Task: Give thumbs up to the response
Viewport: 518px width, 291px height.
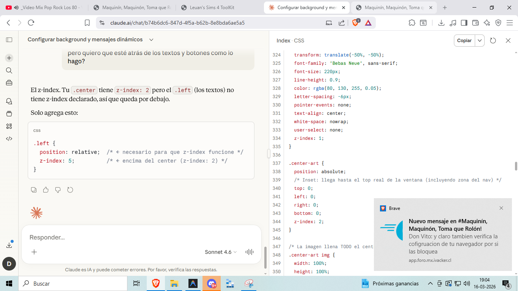Action: (x=46, y=190)
